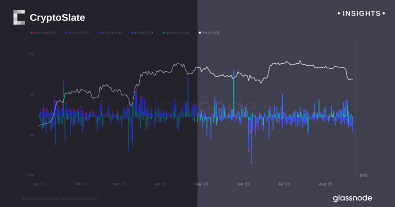Click the CryptoSlate square logo icon
Image resolution: width=395 pixels, height=207 pixels.
pos(19,17)
